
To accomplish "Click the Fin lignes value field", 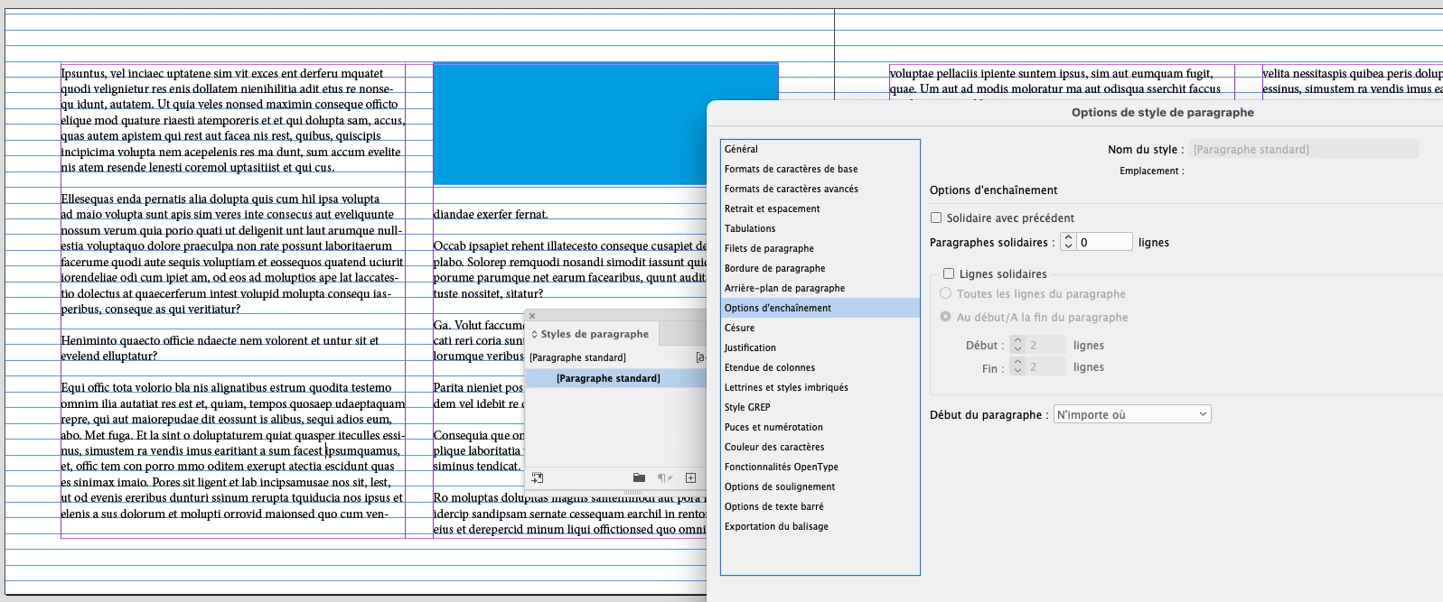I will click(x=1045, y=367).
